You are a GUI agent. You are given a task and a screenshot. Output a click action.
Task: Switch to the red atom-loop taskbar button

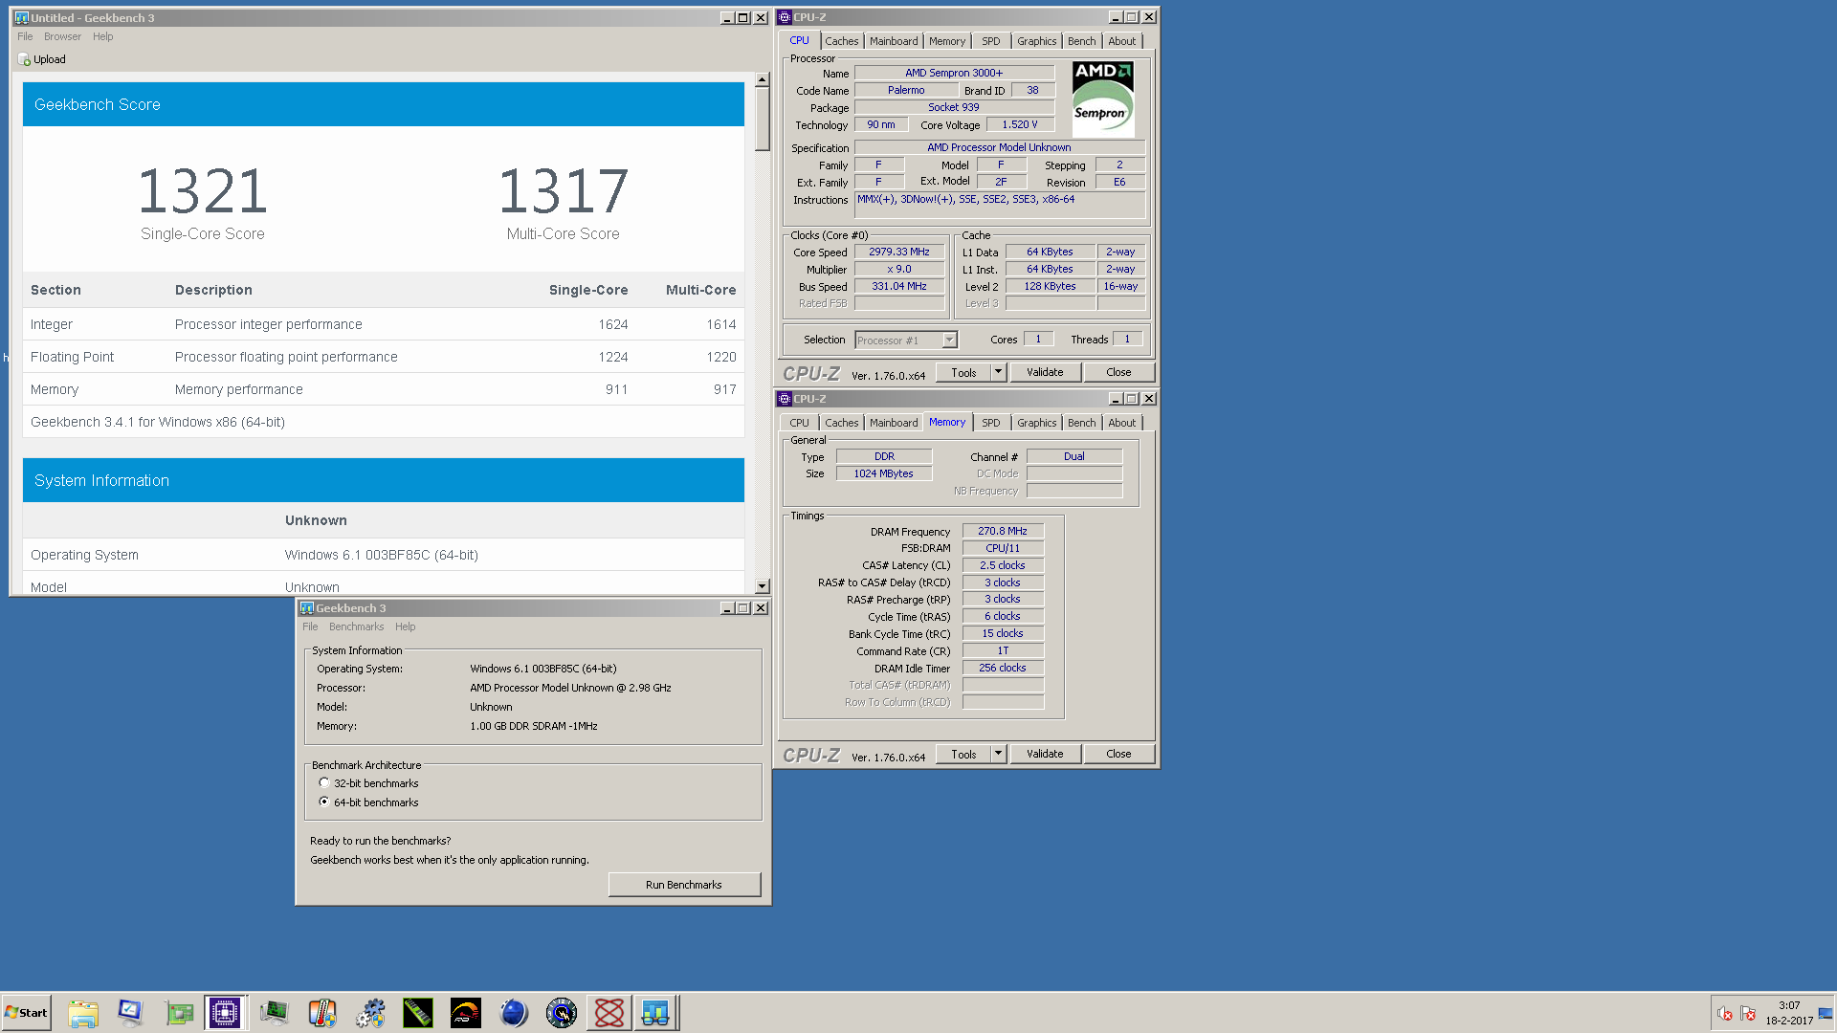click(609, 1013)
